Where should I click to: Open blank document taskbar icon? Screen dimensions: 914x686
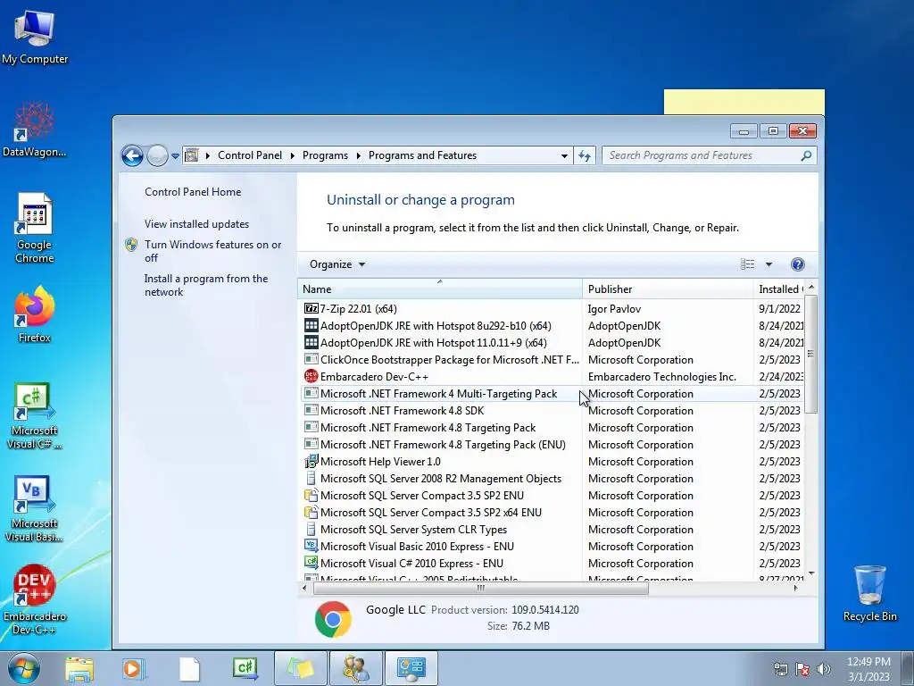click(189, 669)
